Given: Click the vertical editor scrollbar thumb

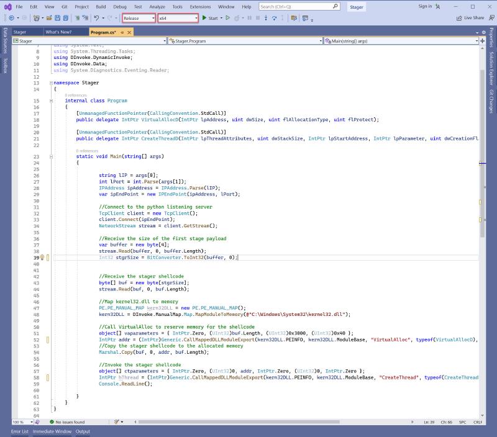Looking at the screenshot, I should click(x=483, y=153).
